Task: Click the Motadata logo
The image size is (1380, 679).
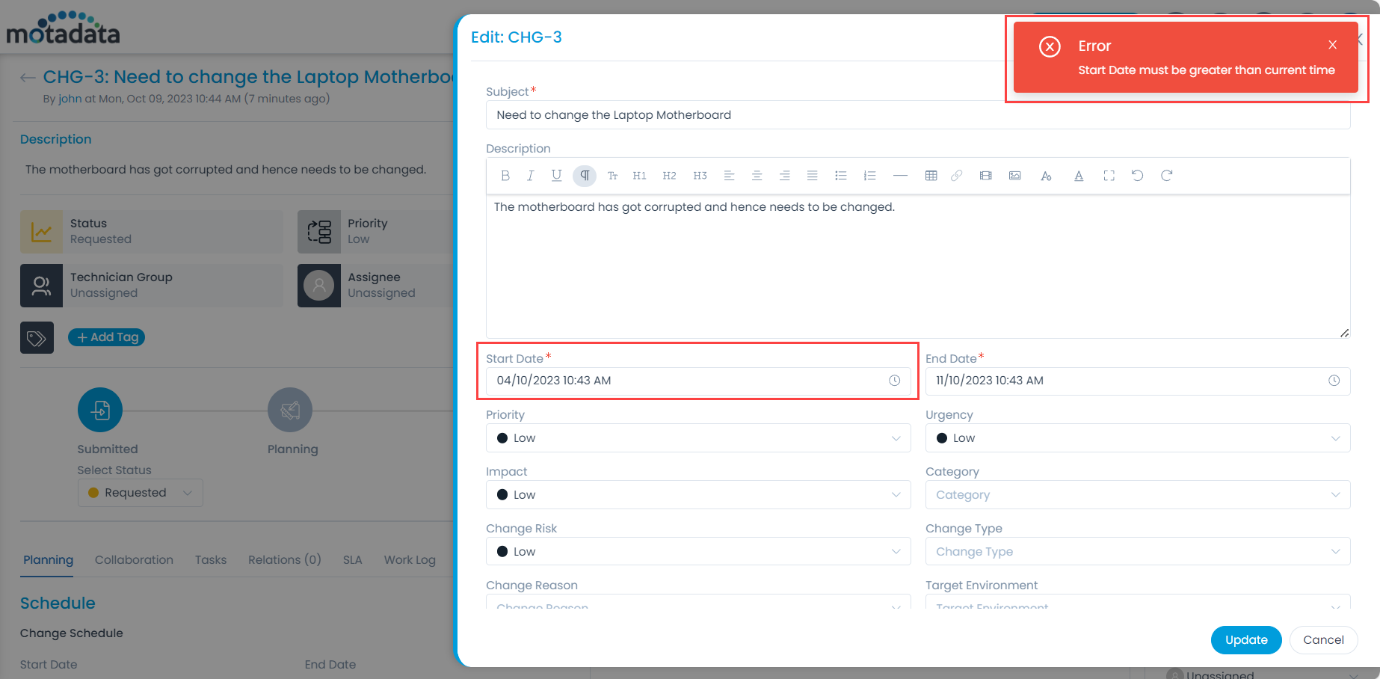Action: [63, 28]
